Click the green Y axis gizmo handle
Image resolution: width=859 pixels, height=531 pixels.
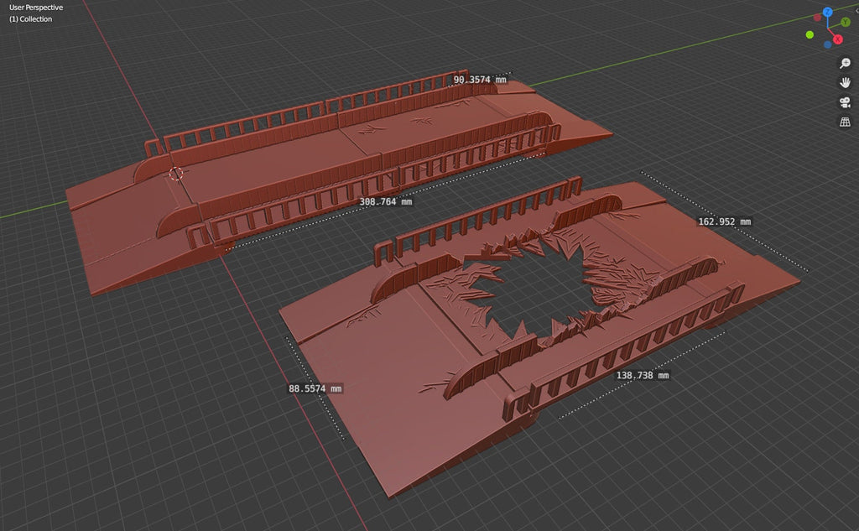[x=845, y=23]
